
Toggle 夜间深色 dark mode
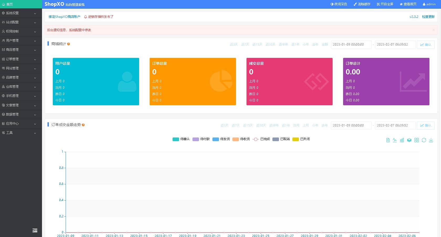(339, 4)
